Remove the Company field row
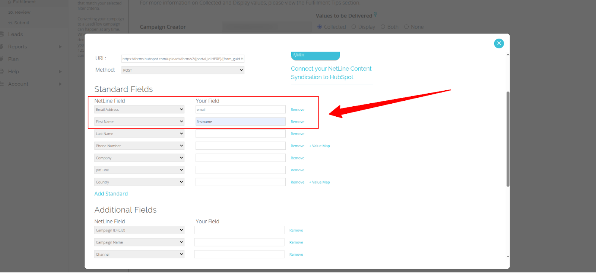Screen dimensions: 596x275 pos(297,158)
